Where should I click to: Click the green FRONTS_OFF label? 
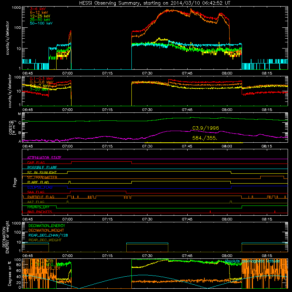(38, 207)
